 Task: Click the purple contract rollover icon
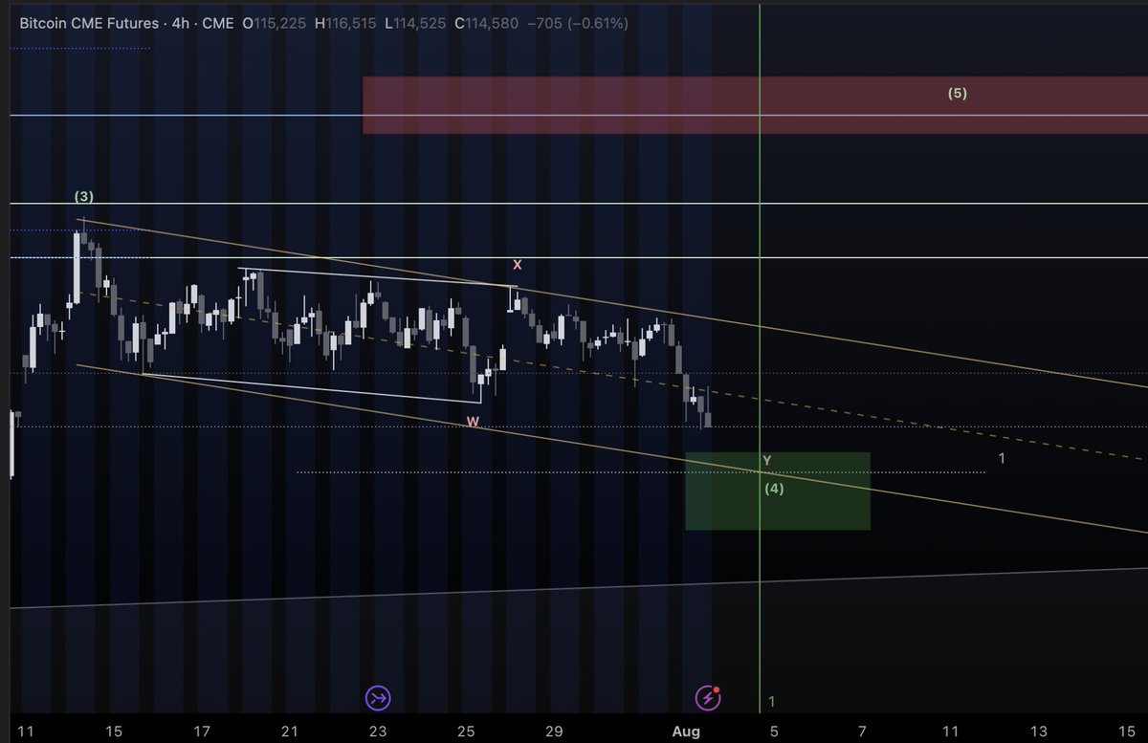pyautogui.click(x=378, y=698)
